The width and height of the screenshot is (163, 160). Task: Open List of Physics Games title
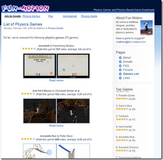23,24
